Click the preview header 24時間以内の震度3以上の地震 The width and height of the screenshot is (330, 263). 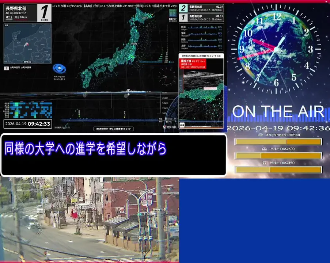[201, 56]
